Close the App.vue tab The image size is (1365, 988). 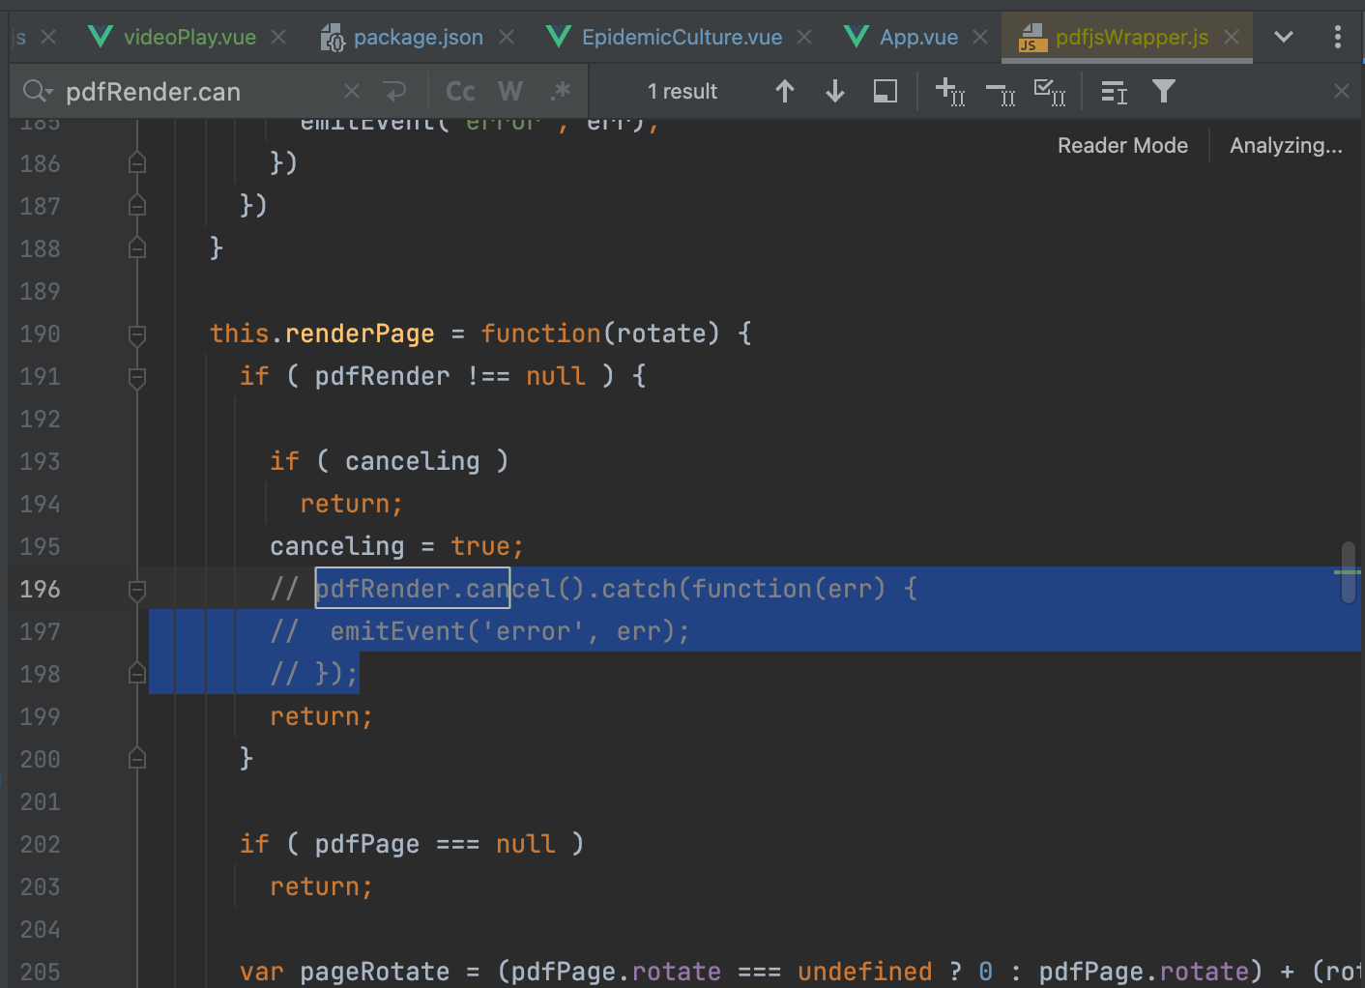pyautogui.click(x=980, y=37)
